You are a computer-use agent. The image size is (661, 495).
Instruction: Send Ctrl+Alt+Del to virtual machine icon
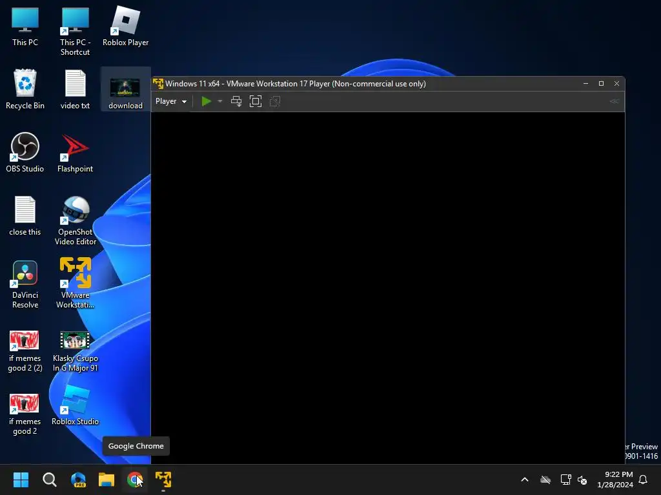(236, 101)
